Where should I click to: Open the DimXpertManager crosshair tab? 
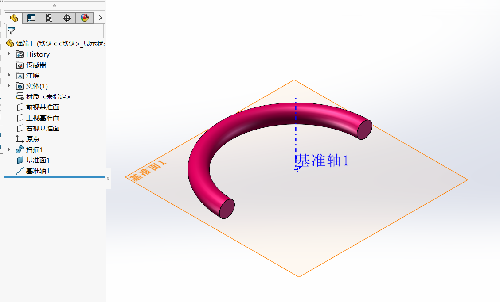(x=67, y=18)
